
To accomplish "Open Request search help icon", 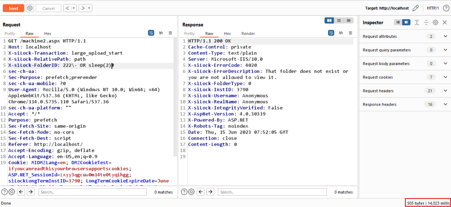I will pos(4,192).
